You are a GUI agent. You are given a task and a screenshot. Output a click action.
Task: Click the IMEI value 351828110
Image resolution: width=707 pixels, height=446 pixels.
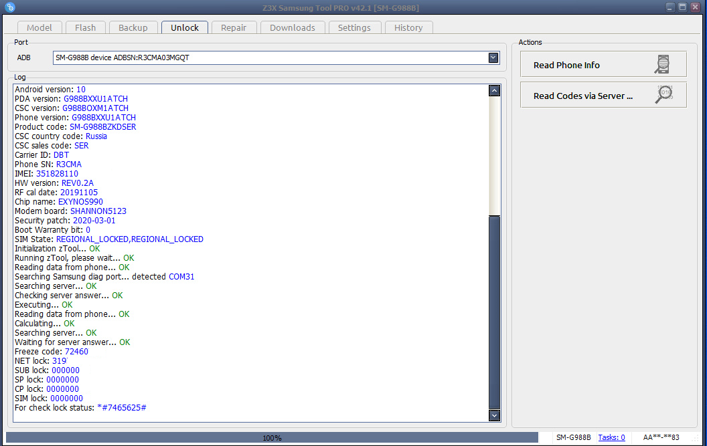[x=58, y=174]
